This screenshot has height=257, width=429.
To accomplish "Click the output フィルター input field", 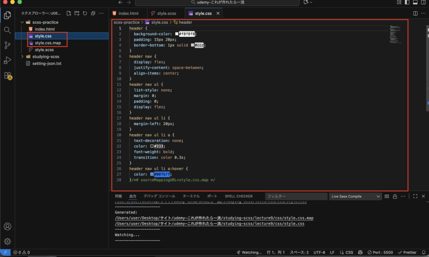I will tap(296, 196).
